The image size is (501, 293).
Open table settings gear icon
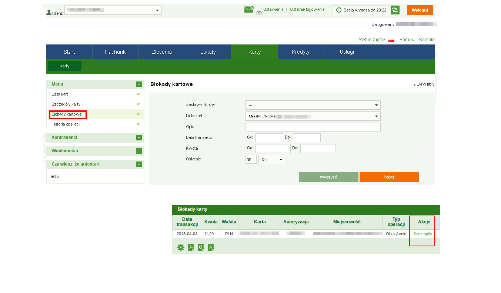181,247
